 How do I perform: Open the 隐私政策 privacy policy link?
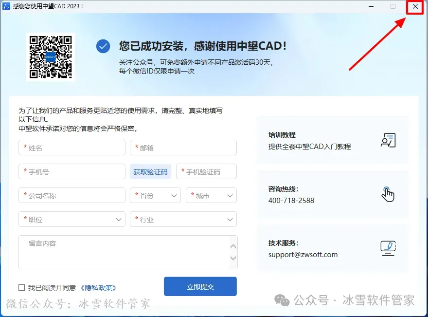click(99, 288)
